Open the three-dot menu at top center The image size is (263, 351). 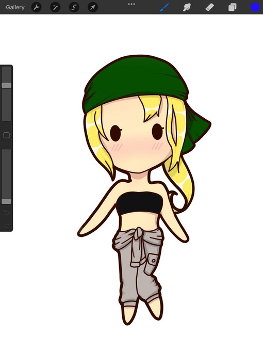pos(131,4)
